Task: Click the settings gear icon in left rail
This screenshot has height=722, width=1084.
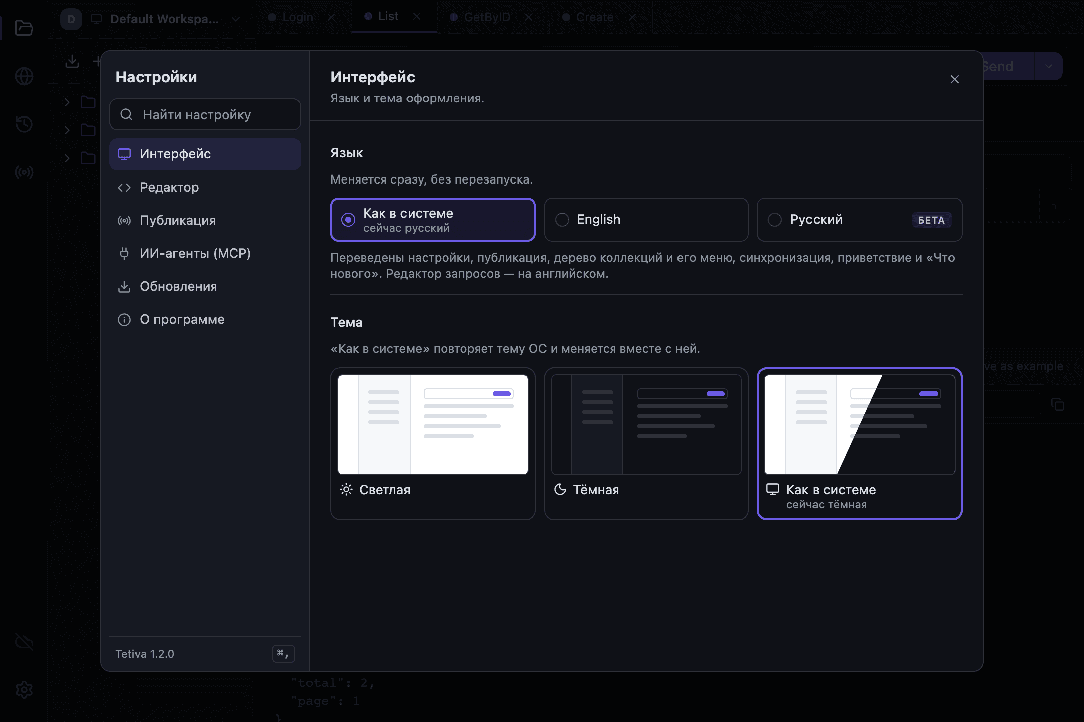Action: coord(24,690)
